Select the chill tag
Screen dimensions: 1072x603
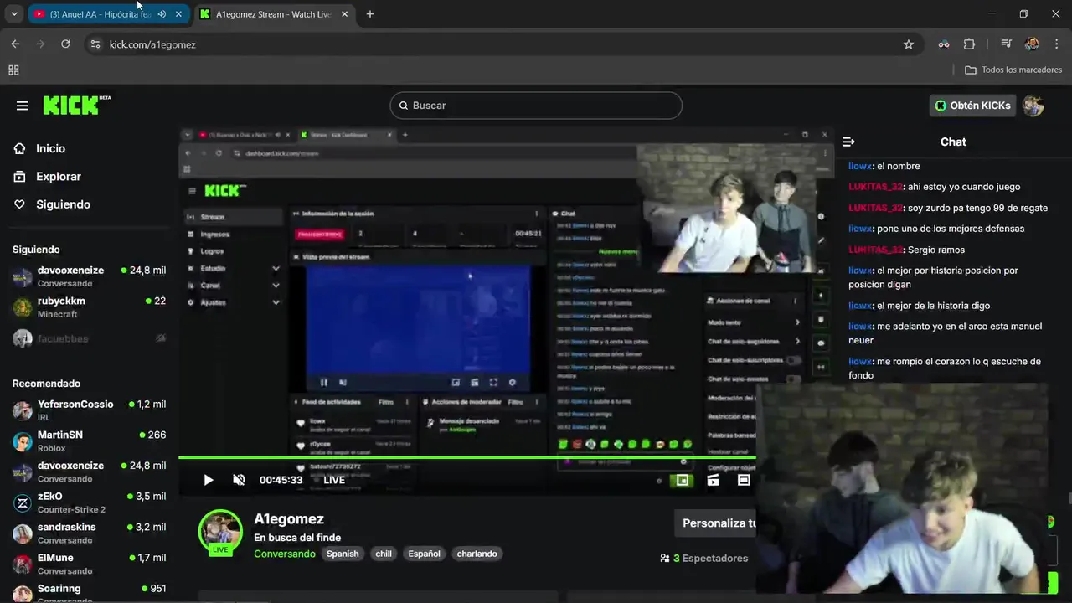pos(384,554)
